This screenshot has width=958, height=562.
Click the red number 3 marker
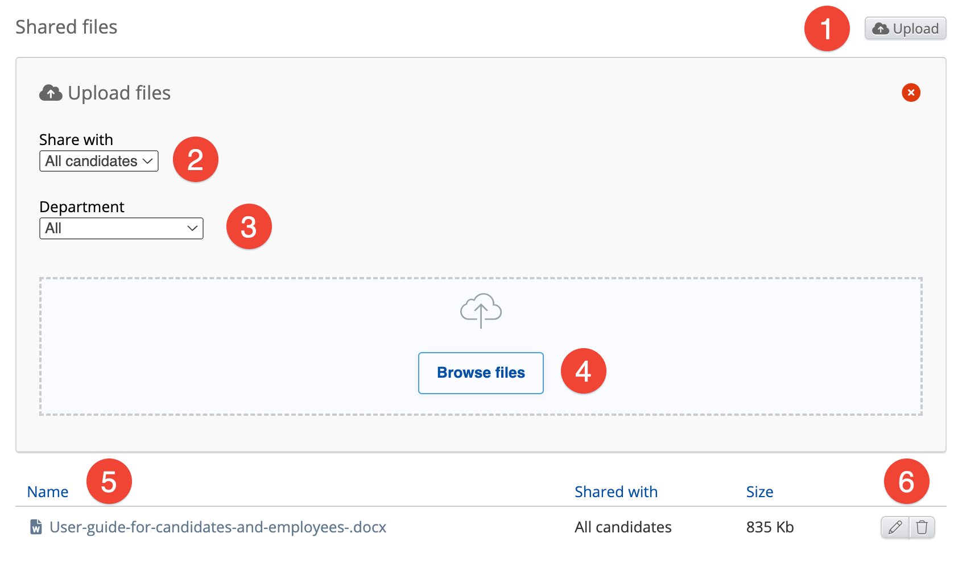pyautogui.click(x=249, y=226)
